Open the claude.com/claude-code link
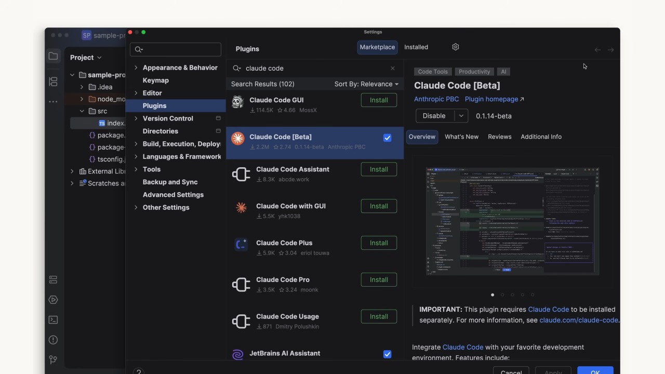The image size is (665, 374). point(579,320)
